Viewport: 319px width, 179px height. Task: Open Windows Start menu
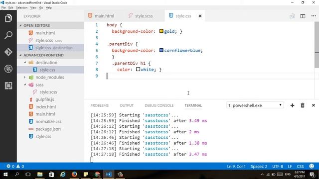point(5,175)
